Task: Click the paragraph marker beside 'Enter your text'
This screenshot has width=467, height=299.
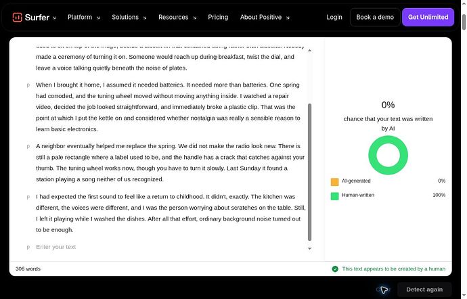Action: point(28,247)
